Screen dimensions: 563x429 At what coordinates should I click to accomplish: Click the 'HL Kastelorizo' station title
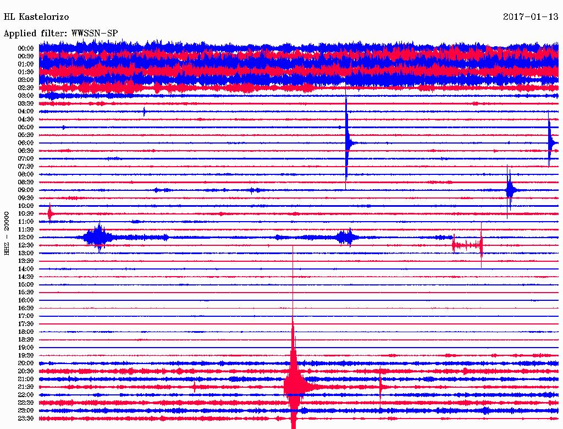point(36,17)
